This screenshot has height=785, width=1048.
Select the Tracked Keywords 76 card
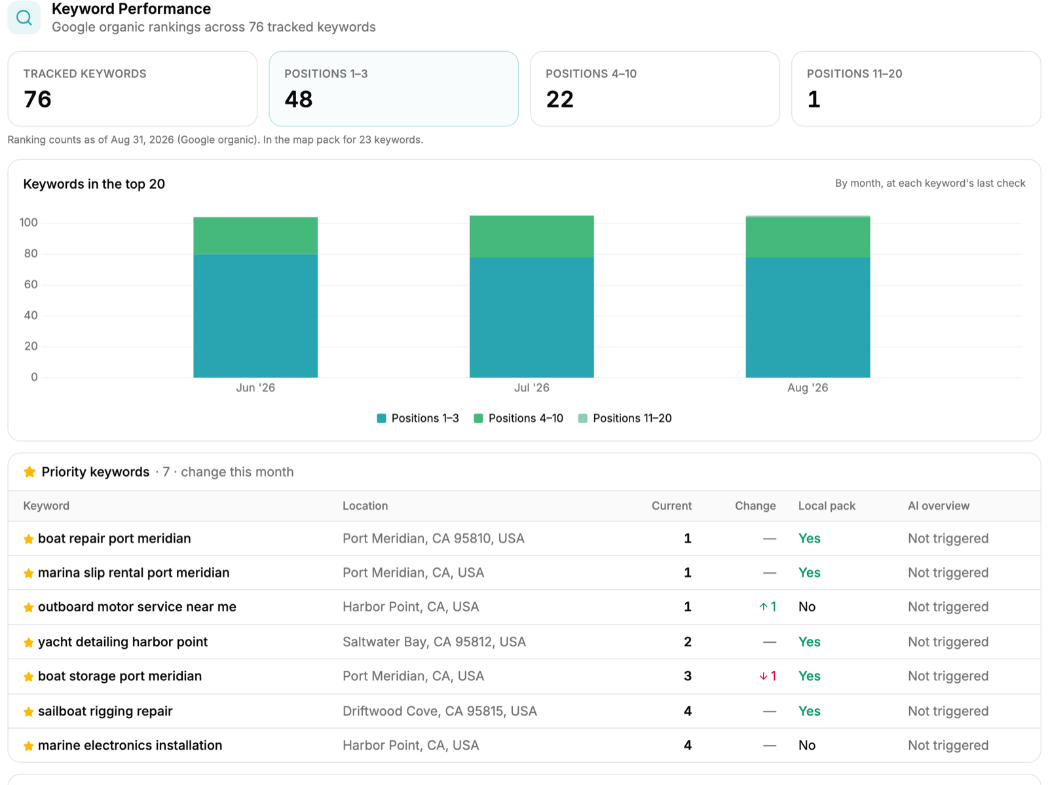132,88
